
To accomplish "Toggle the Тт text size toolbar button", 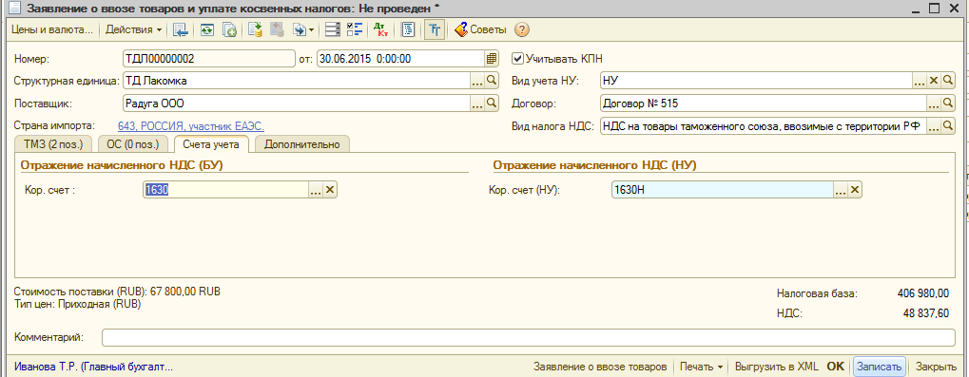I will (435, 29).
